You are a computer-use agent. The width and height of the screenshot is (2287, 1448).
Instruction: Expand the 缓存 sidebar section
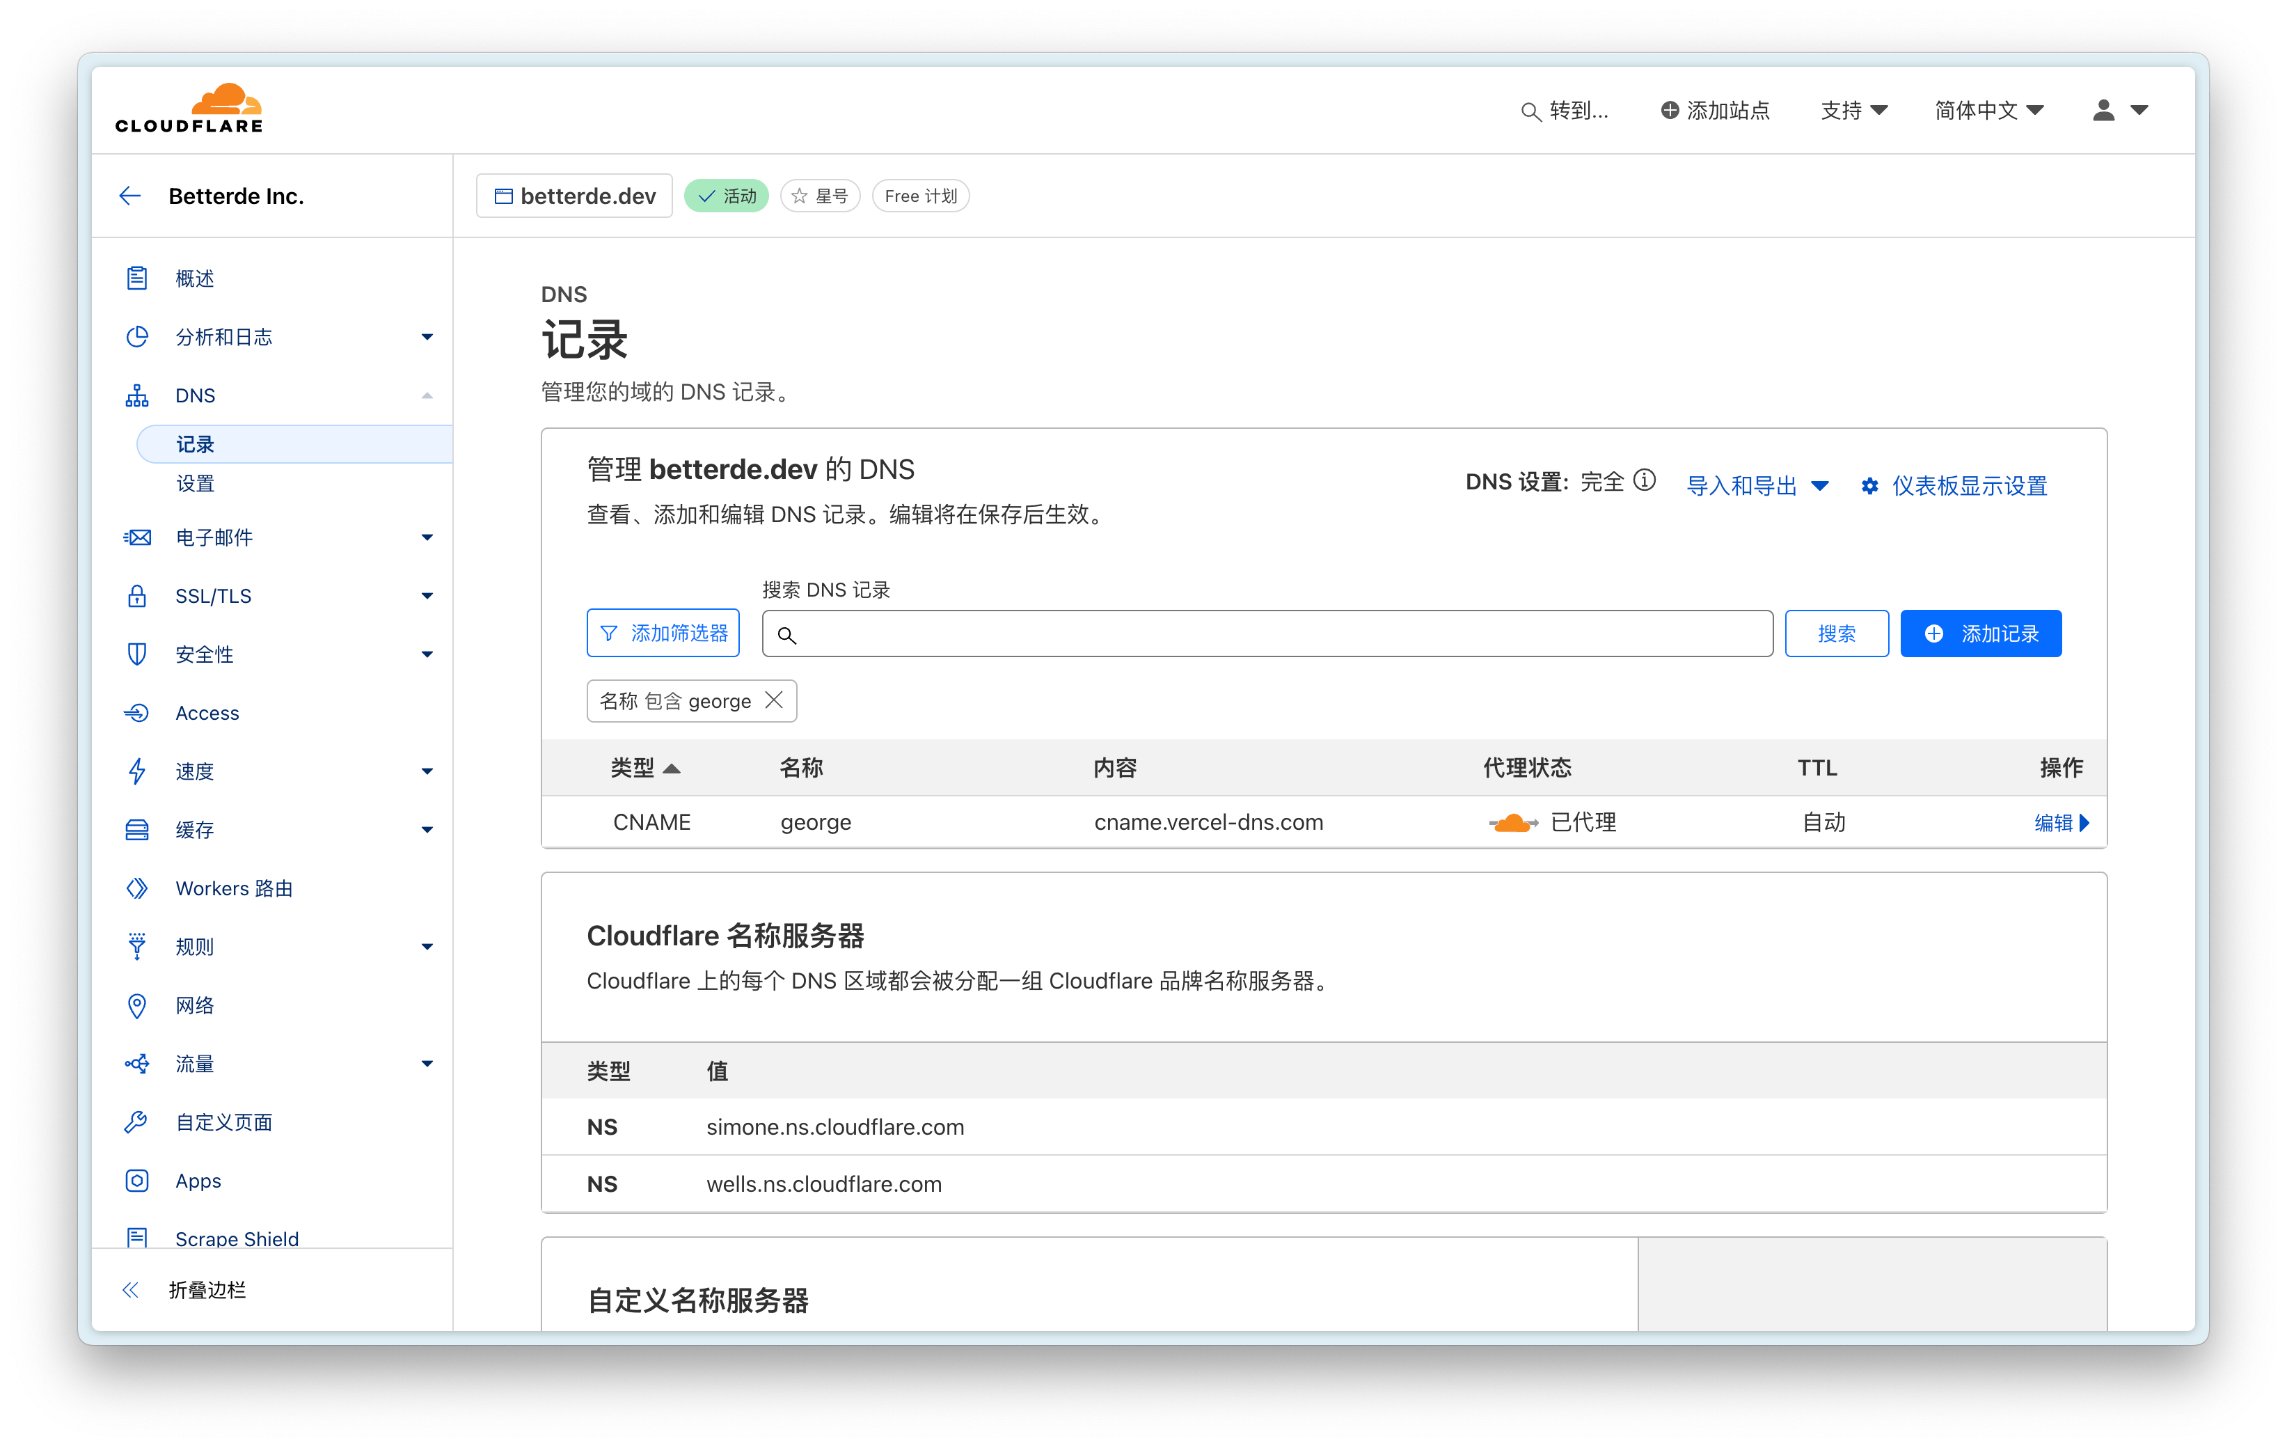coord(427,829)
